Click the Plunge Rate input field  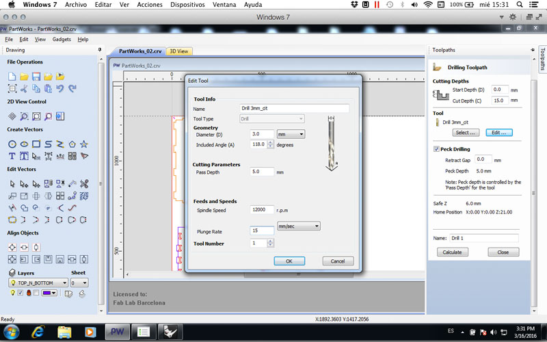[262, 231]
